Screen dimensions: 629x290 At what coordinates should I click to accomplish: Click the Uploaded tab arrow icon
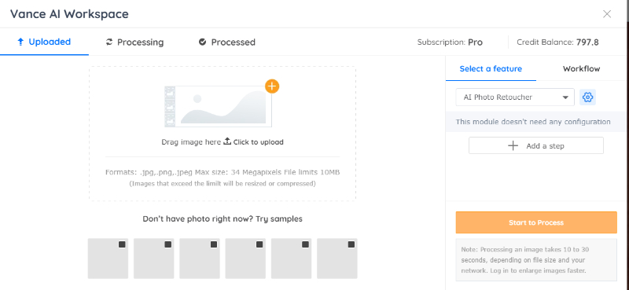[x=21, y=42]
